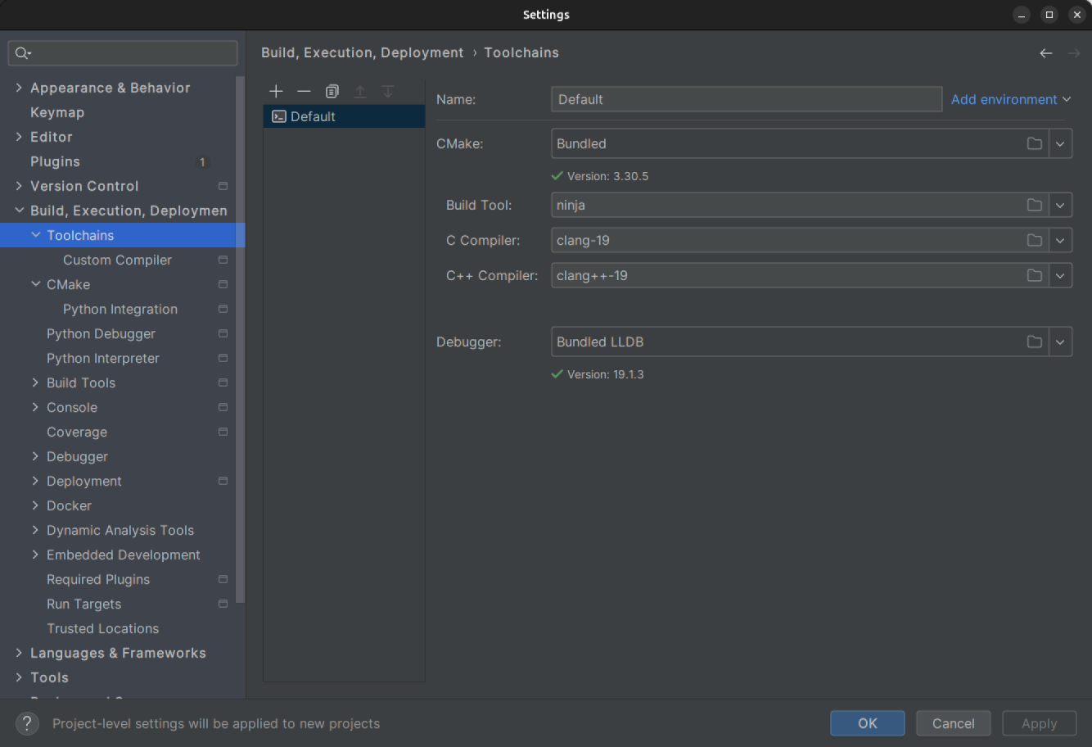Browse for a CMake executable
Image resolution: width=1092 pixels, height=747 pixels.
click(1033, 143)
